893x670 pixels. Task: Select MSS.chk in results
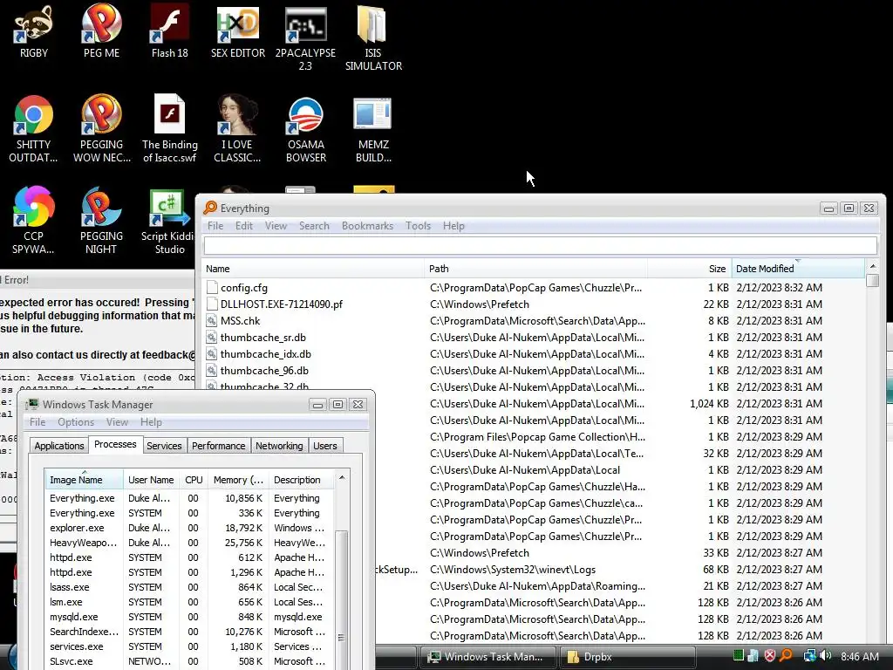(x=241, y=321)
